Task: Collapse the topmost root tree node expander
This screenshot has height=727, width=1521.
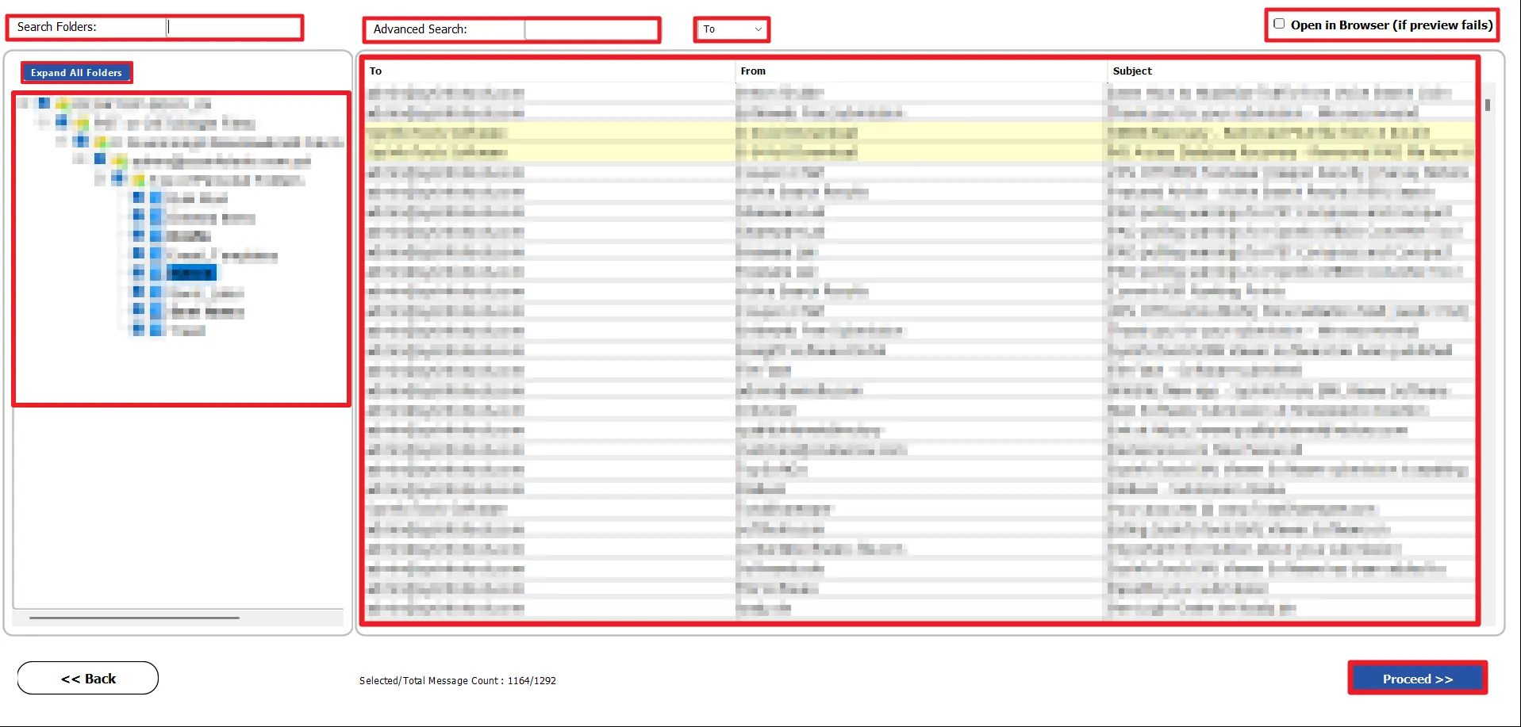Action: (x=22, y=103)
